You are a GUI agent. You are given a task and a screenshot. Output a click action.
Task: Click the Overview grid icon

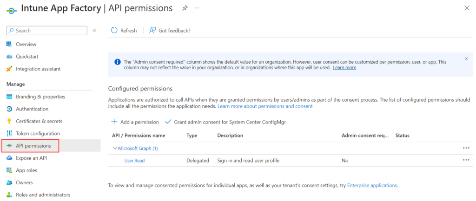[x=9, y=44]
